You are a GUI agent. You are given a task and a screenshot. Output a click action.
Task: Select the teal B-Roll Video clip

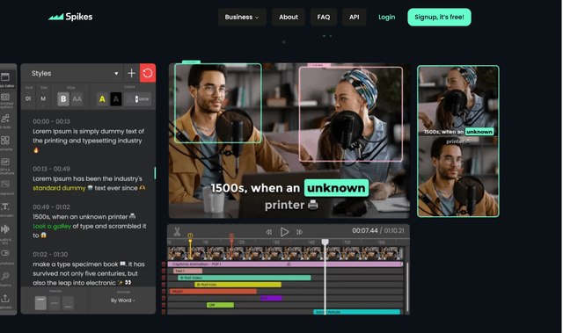tap(245, 278)
